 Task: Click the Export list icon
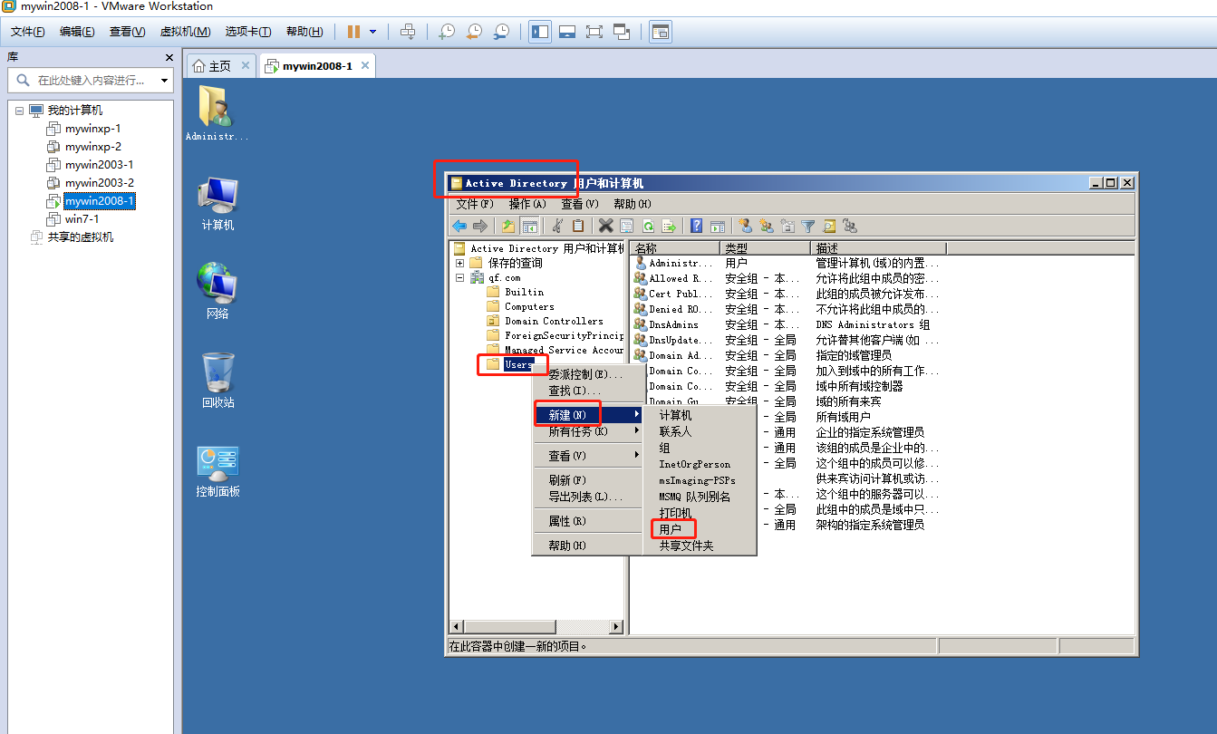(x=669, y=226)
